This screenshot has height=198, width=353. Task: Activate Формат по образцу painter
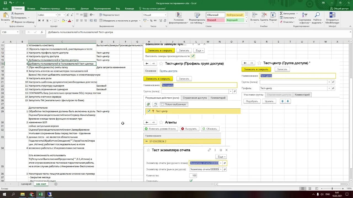point(23,22)
